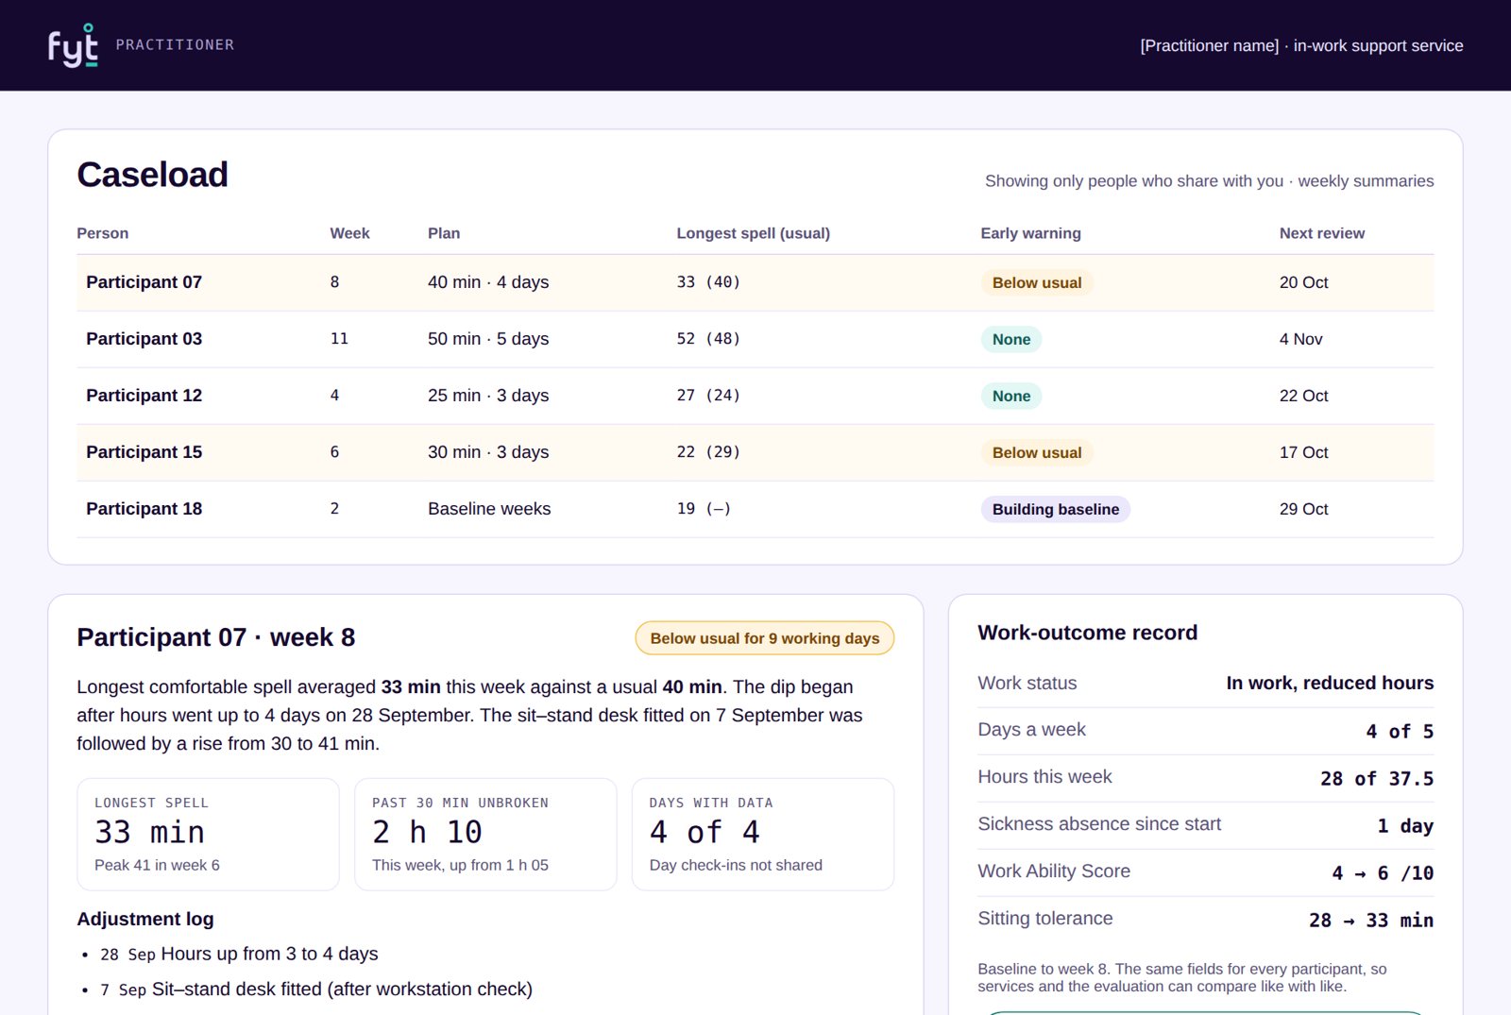The height and width of the screenshot is (1015, 1511).
Task: Click the Sitting tolerance 28 → 33 min value
Action: point(1371,920)
